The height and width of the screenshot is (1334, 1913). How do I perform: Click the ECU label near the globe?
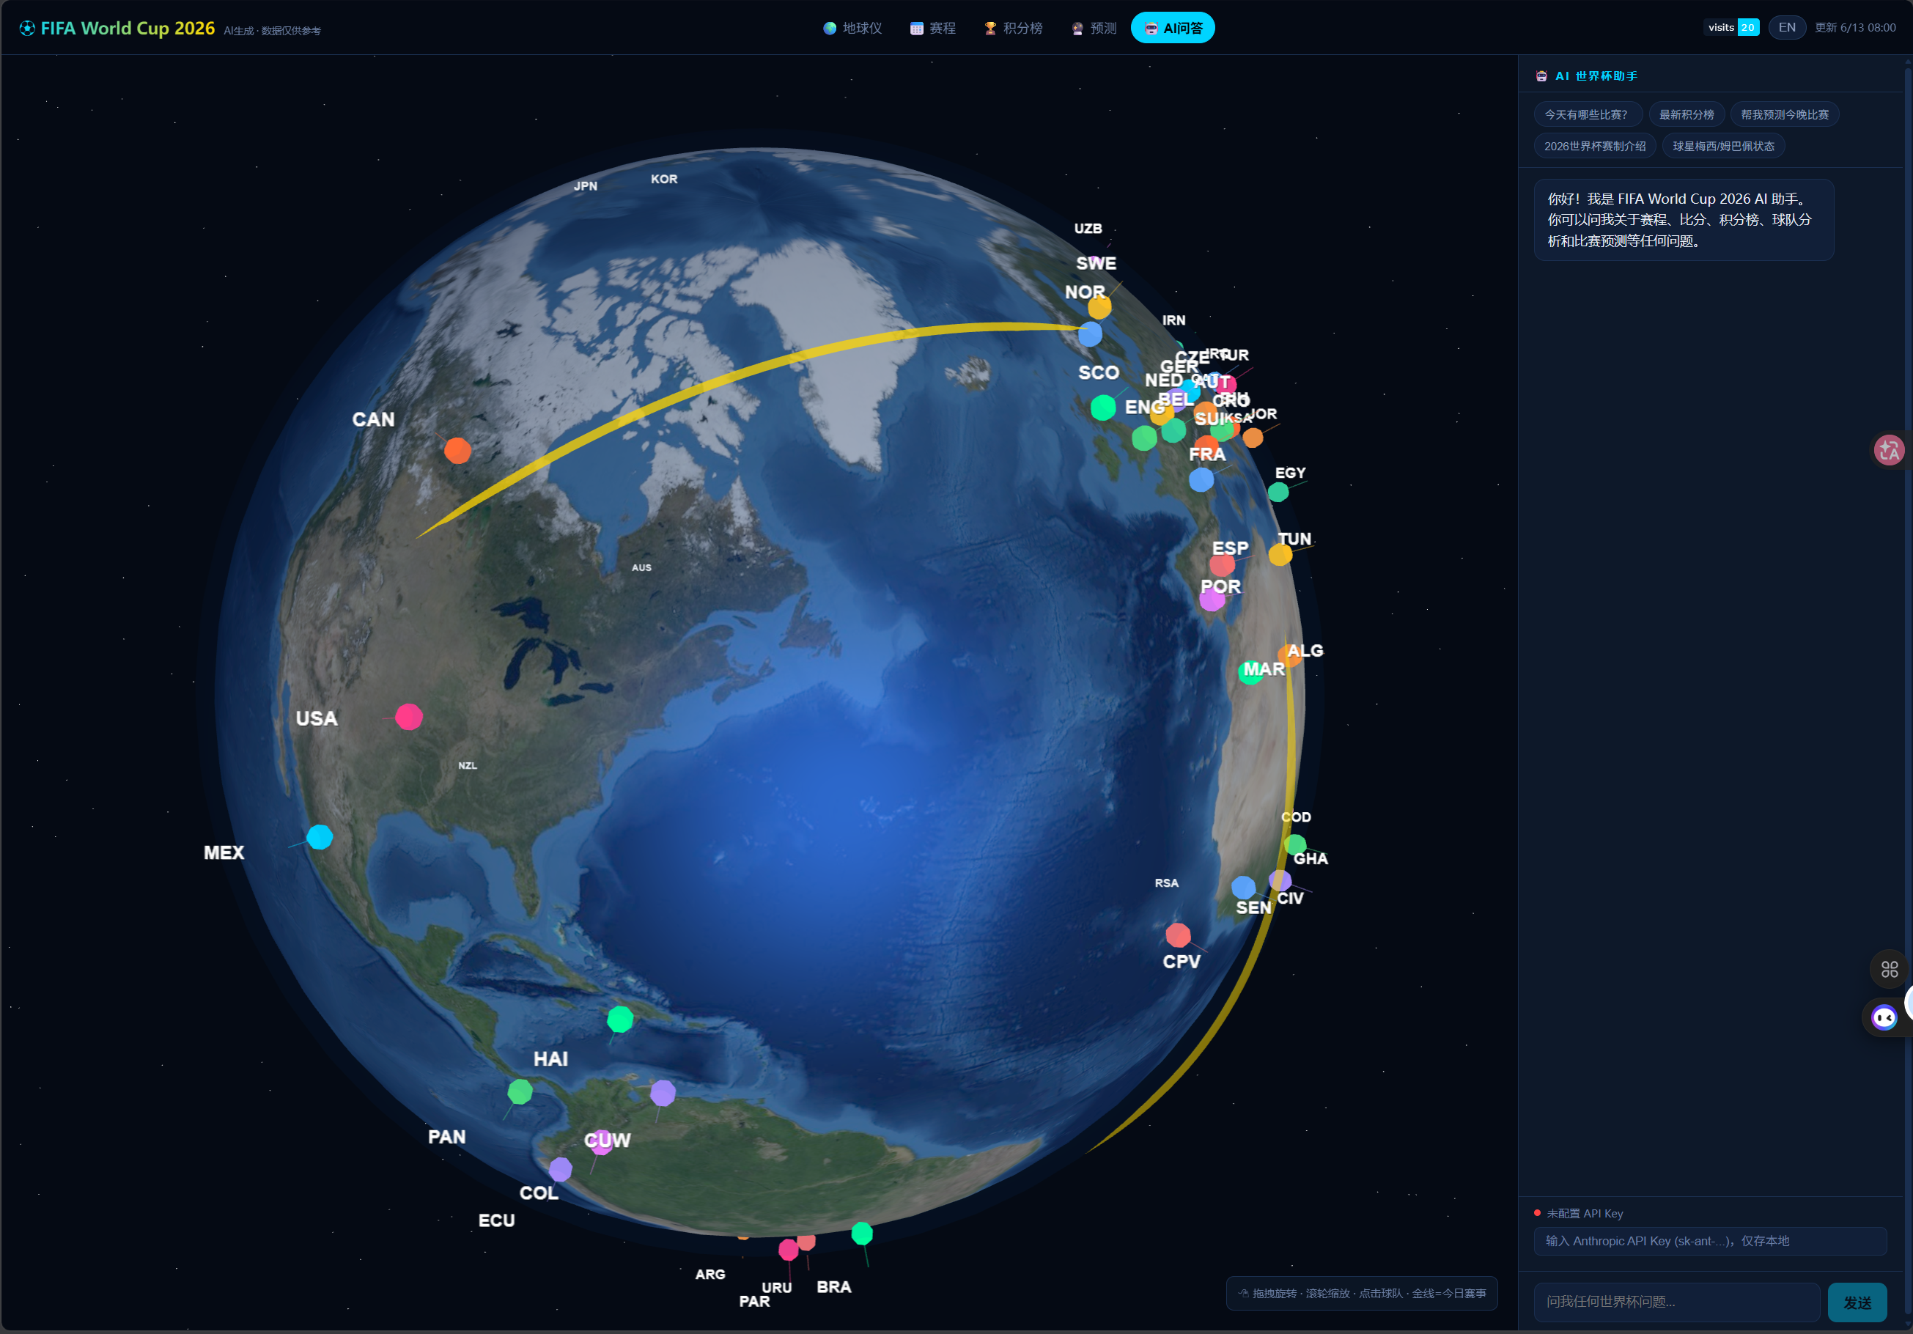coord(497,1220)
